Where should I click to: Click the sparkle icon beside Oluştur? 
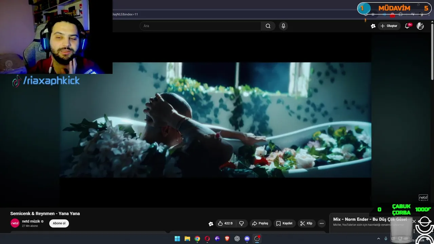coord(373,26)
